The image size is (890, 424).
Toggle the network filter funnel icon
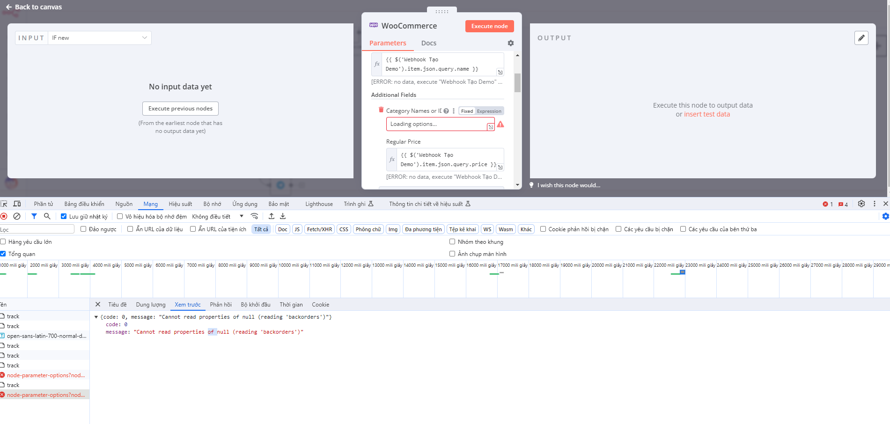[x=34, y=216]
